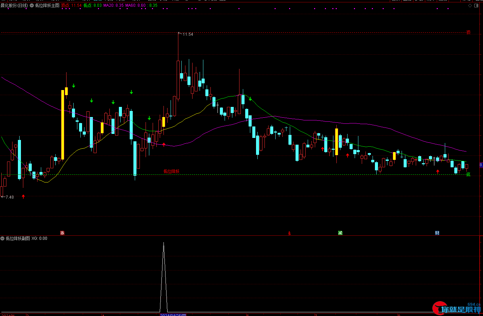Click the red 涨 event marker

pyautogui.click(x=62, y=233)
